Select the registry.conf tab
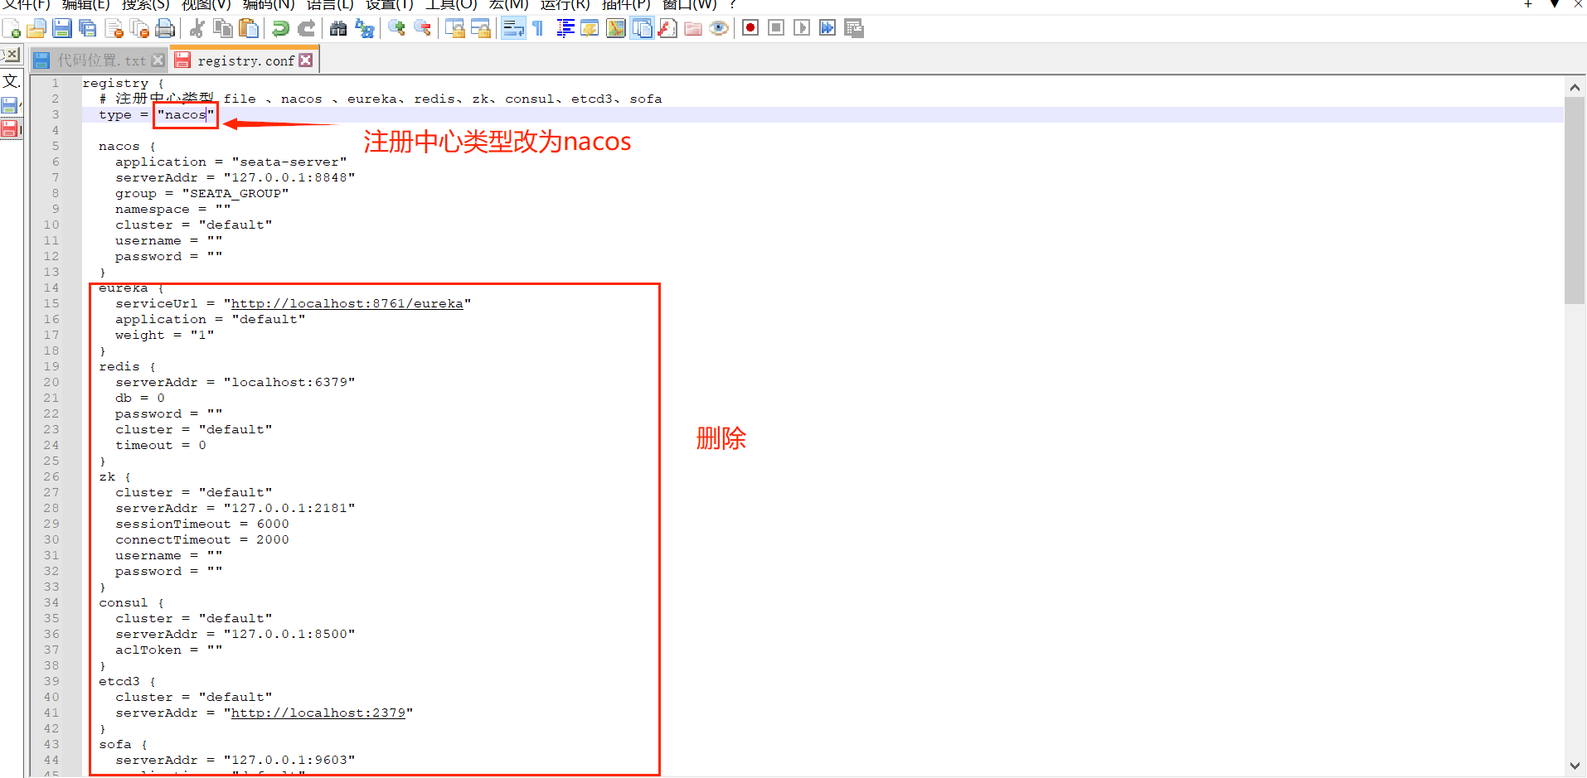Image resolution: width=1587 pixels, height=778 pixels. click(245, 60)
